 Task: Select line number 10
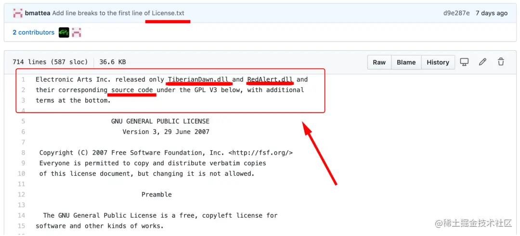(x=22, y=173)
